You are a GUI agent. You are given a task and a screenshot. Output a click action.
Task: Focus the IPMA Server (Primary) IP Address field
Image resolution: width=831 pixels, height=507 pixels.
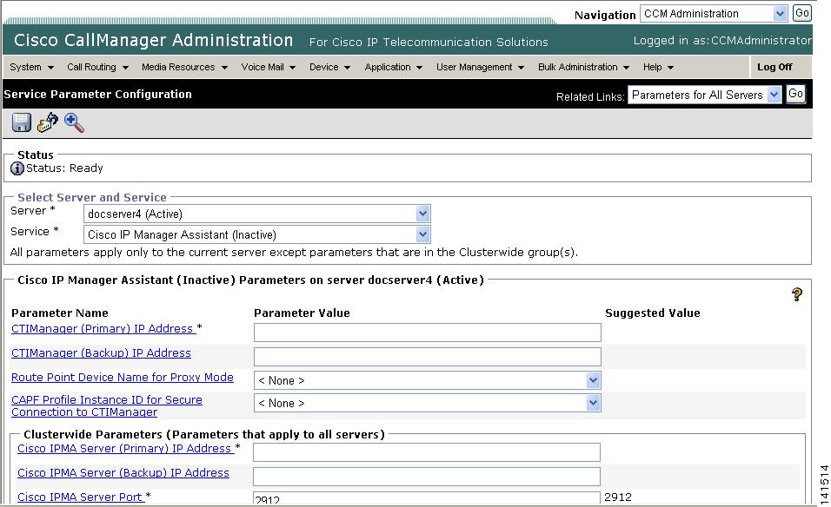pos(427,452)
